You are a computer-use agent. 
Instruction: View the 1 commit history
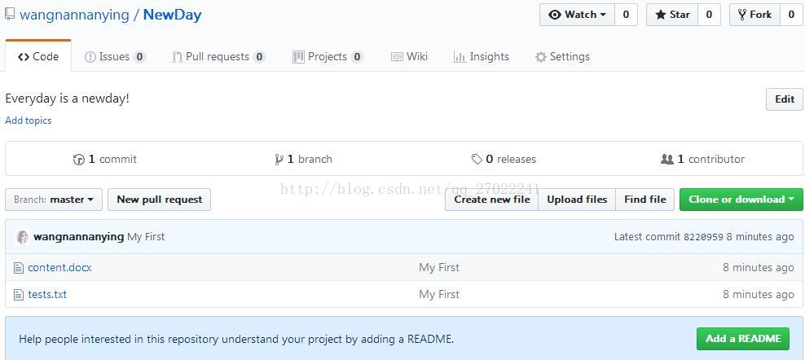pyautogui.click(x=105, y=159)
